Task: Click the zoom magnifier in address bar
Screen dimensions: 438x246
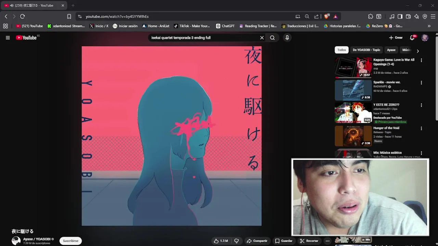Action: (x=307, y=16)
